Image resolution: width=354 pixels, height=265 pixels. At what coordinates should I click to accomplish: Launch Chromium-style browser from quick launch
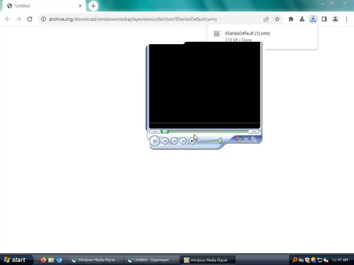(x=59, y=260)
